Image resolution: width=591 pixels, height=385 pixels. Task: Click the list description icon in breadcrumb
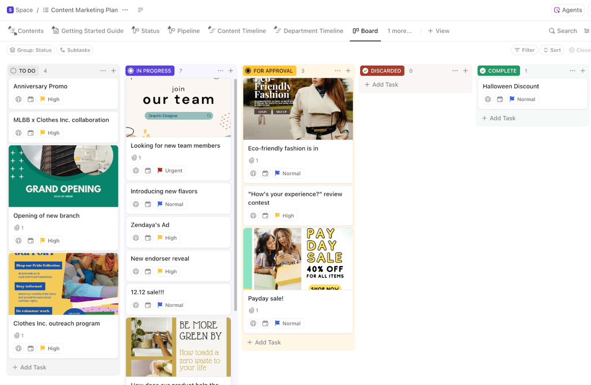[141, 10]
